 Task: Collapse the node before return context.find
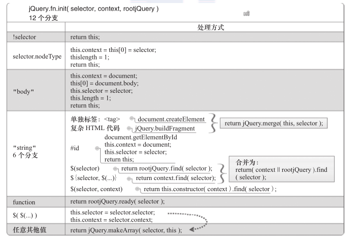[x=129, y=178]
